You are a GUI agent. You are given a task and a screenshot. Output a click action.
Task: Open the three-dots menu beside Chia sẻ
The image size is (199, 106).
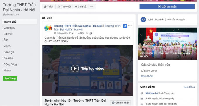(x=92, y=7)
